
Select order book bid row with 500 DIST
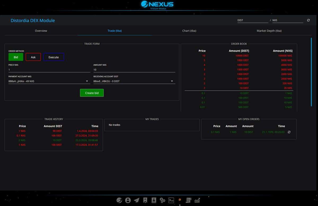click(x=238, y=107)
